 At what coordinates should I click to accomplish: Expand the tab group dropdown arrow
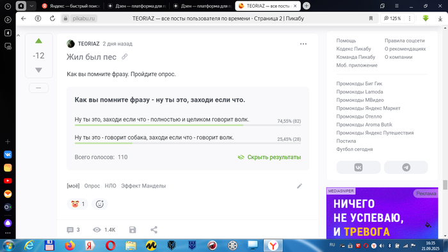coord(31,6)
